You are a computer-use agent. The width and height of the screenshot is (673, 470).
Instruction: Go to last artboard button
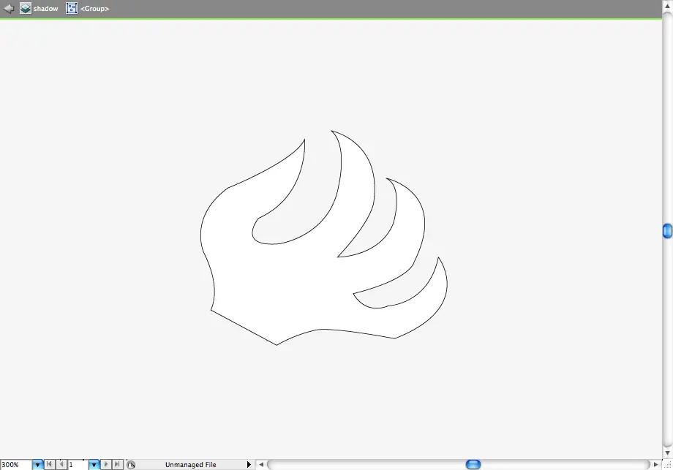pos(117,464)
